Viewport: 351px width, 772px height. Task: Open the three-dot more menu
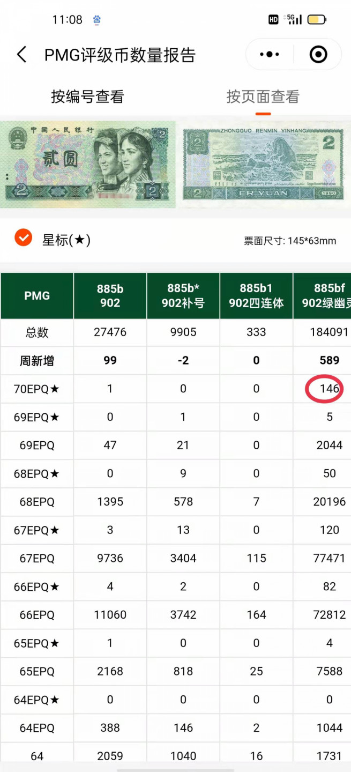pos(269,54)
